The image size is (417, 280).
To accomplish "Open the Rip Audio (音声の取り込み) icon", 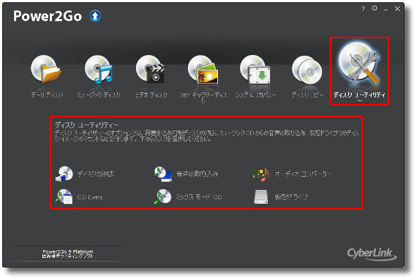I will tap(163, 174).
